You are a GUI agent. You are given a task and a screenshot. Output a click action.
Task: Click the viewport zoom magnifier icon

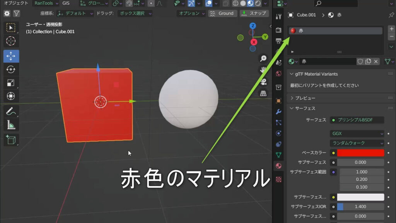pos(263,58)
